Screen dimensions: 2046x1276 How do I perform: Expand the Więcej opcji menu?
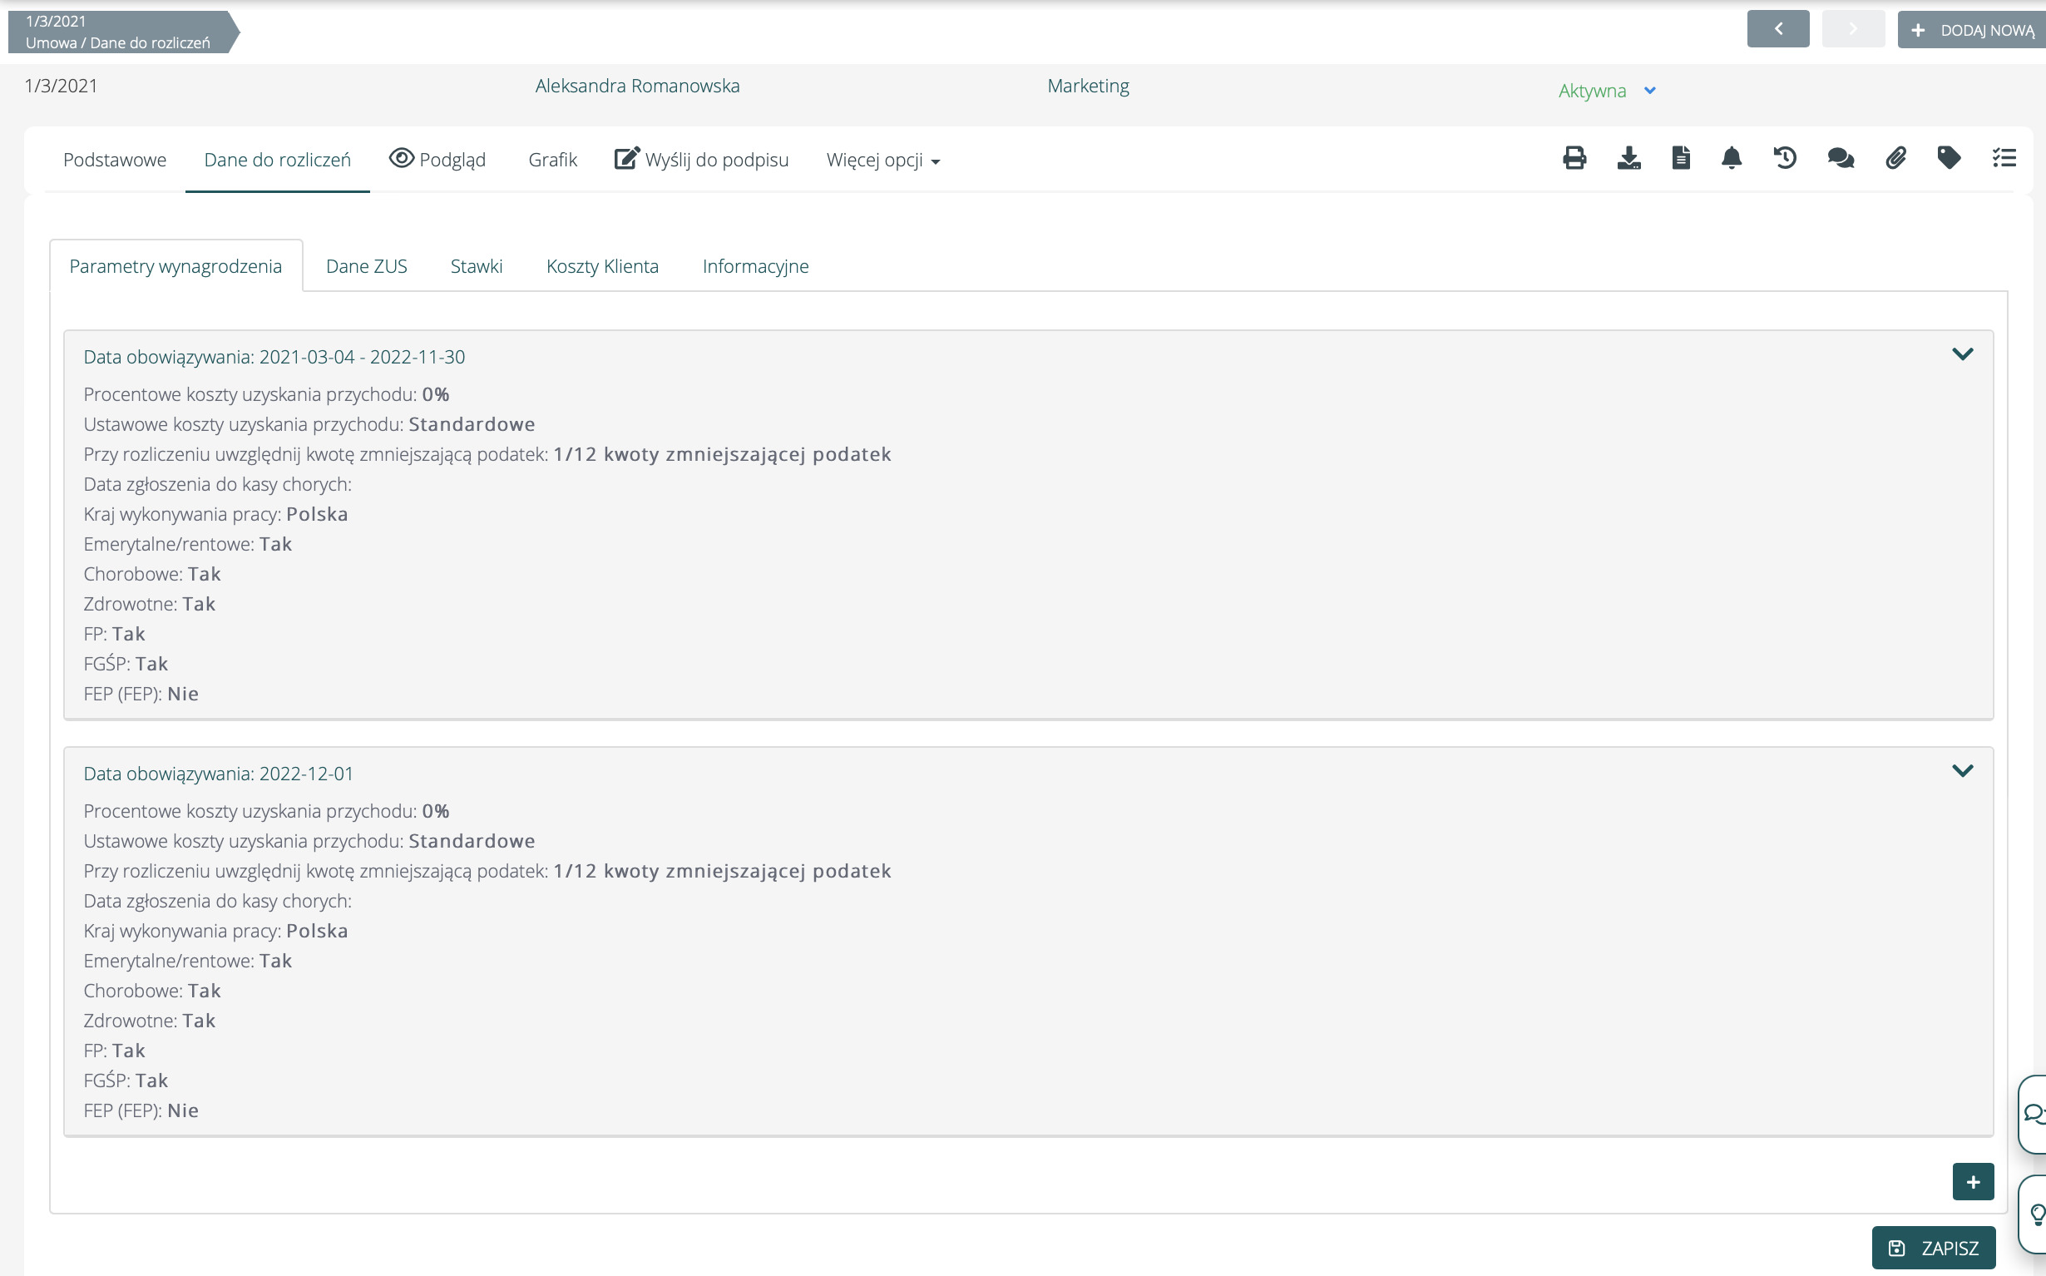pyautogui.click(x=882, y=161)
